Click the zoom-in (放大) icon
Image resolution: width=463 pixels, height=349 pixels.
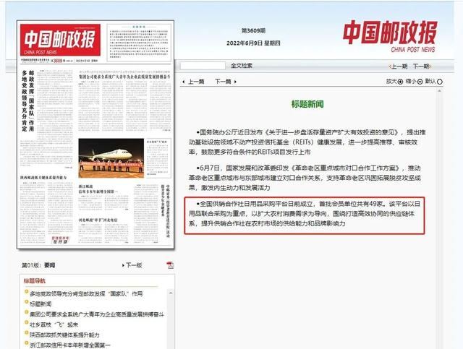click(x=400, y=82)
